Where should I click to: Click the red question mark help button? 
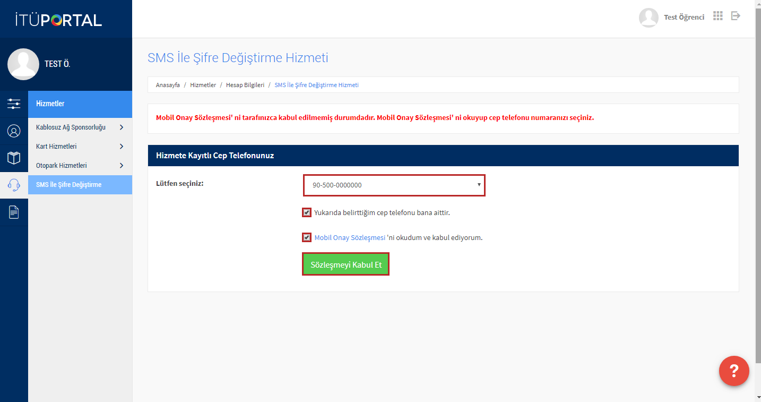(734, 371)
